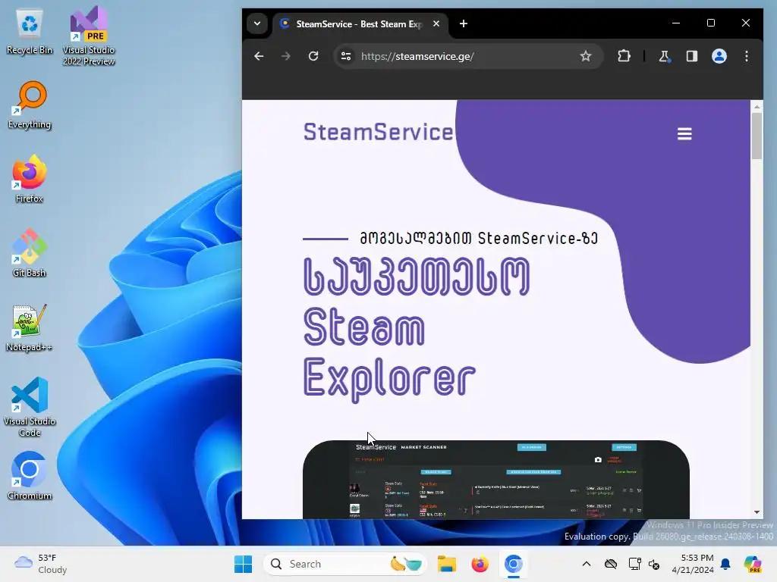Screen dimensions: 777x582
Task: Click the browser forward arrow
Action: pos(286,56)
